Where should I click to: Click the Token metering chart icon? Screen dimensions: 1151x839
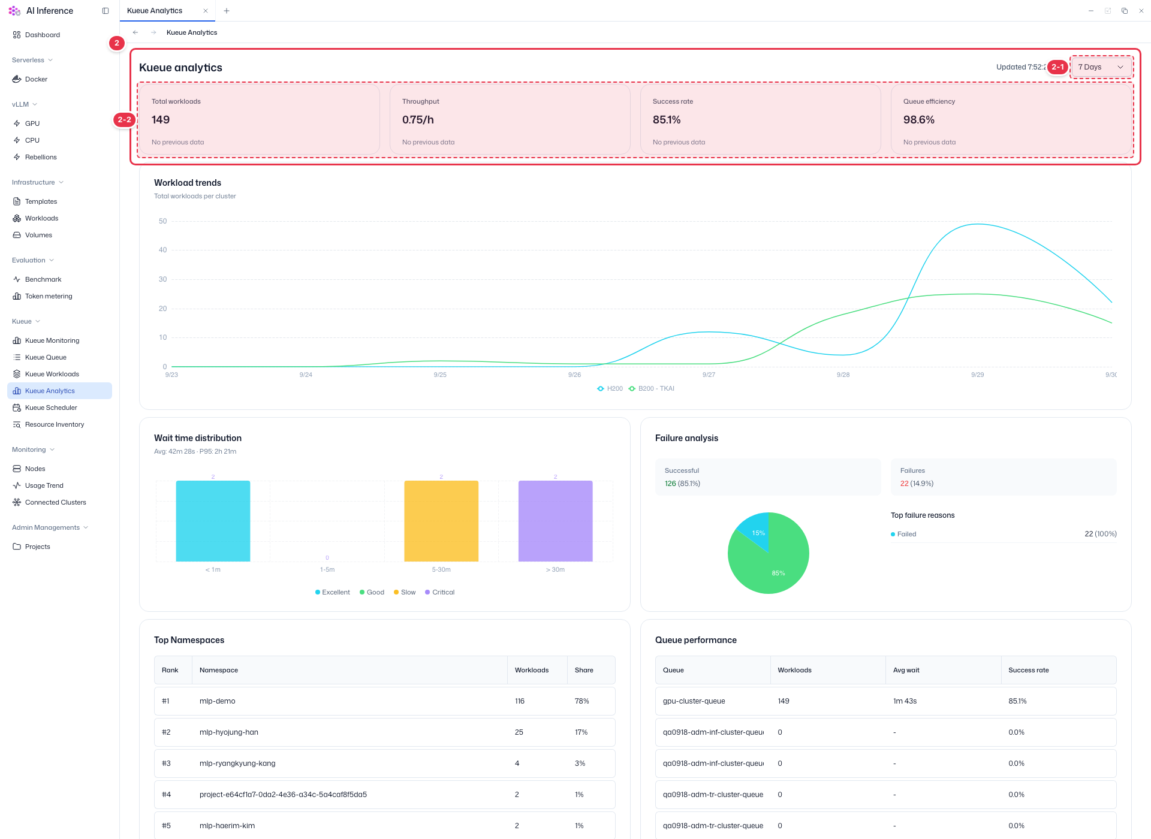coord(17,296)
